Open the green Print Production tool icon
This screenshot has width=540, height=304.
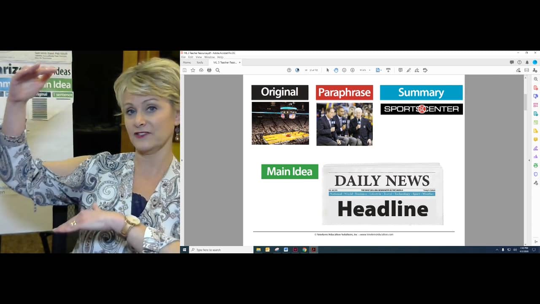(x=536, y=166)
